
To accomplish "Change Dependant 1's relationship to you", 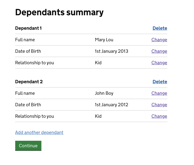I will 159,63.
